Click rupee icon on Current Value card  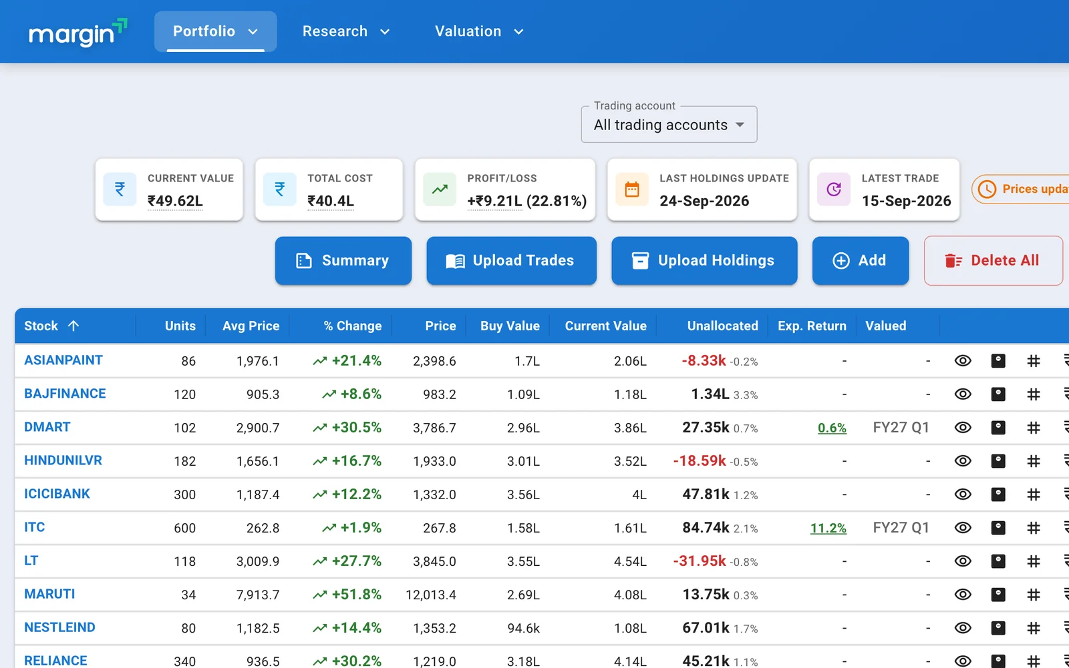click(x=120, y=190)
